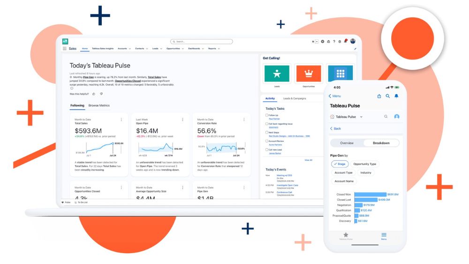Open the Tableau Pulse dropdown on the phone
This screenshot has height=264, width=469.
[x=361, y=117]
